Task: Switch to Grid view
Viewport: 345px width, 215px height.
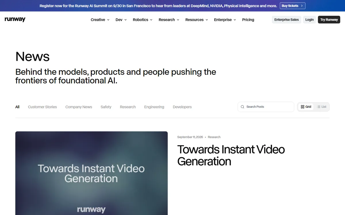Action: point(306,107)
